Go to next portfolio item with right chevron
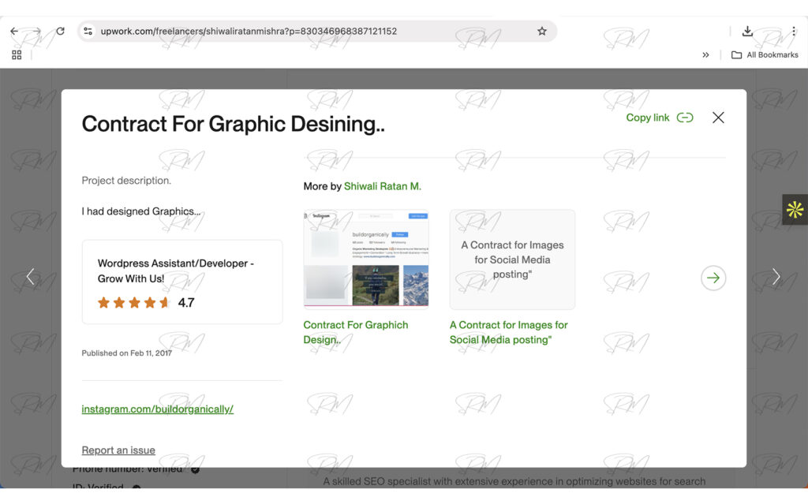The width and height of the screenshot is (808, 504). [x=776, y=277]
